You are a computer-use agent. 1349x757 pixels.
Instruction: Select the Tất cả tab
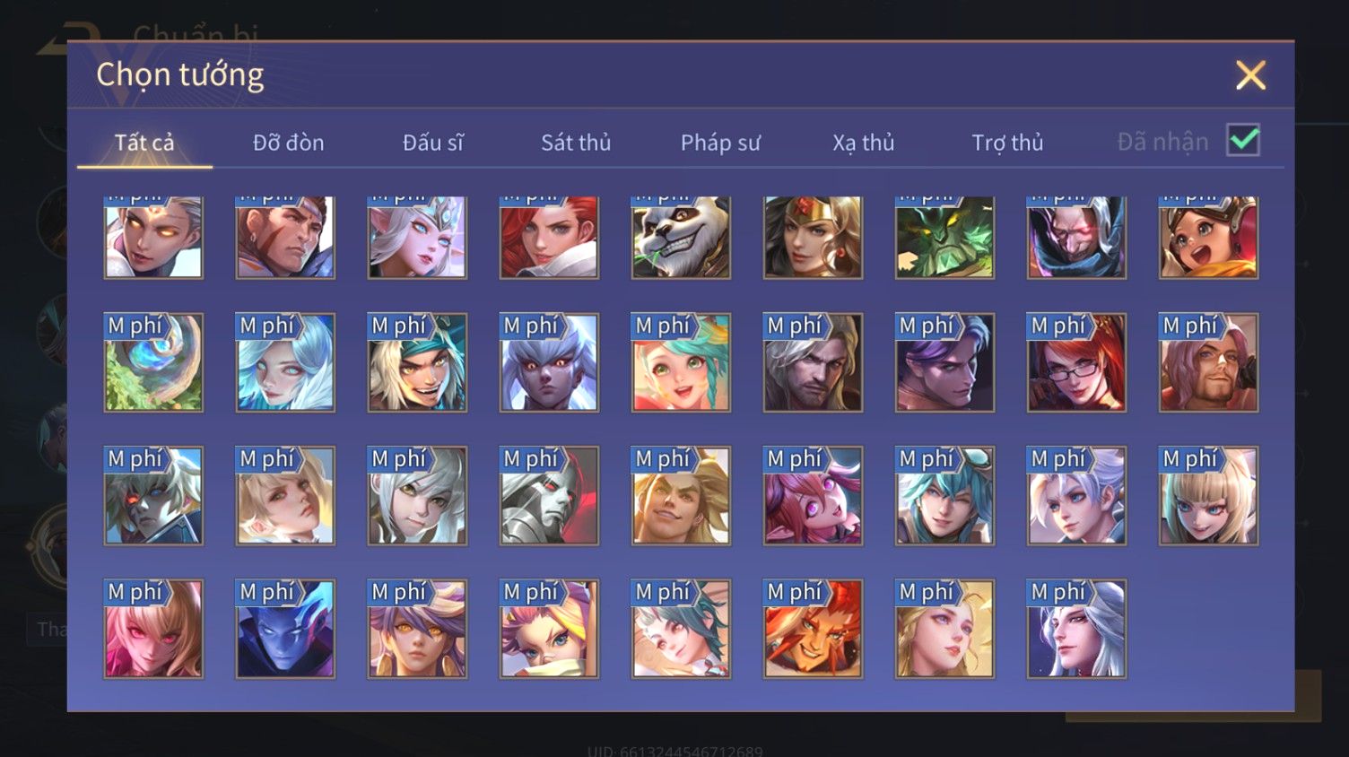click(144, 143)
